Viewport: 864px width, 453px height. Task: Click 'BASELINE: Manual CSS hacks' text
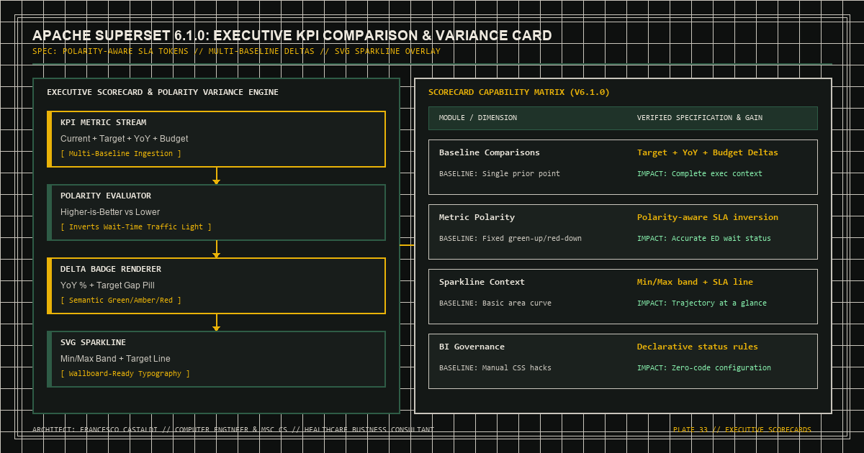[495, 368]
